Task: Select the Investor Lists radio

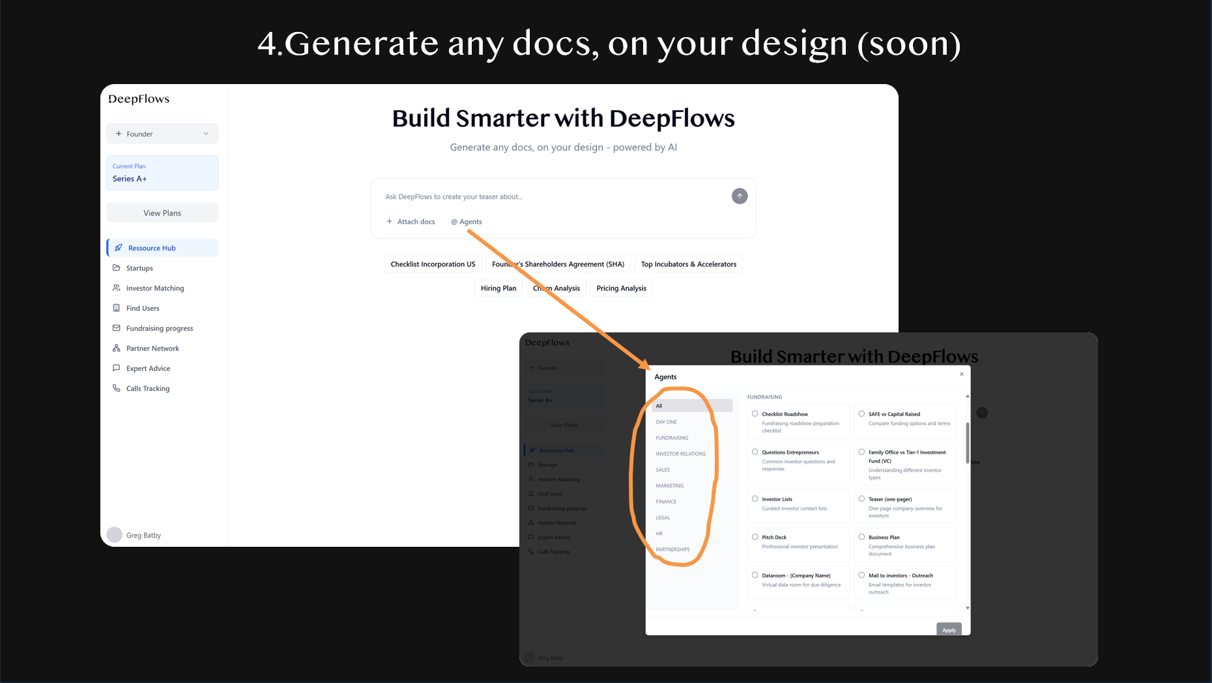Action: (x=755, y=499)
